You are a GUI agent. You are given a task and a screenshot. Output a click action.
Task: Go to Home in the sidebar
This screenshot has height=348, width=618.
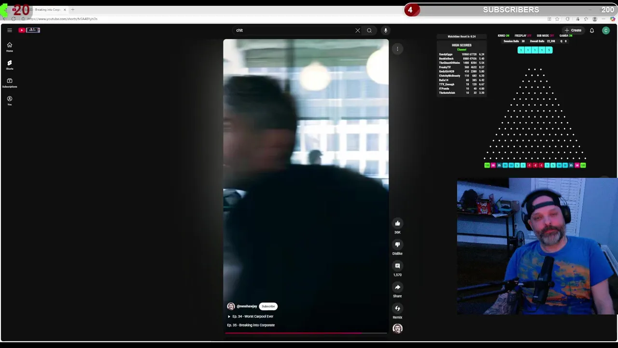point(9,47)
